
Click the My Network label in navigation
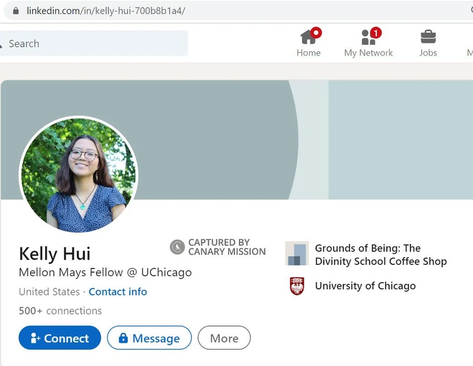[368, 53]
